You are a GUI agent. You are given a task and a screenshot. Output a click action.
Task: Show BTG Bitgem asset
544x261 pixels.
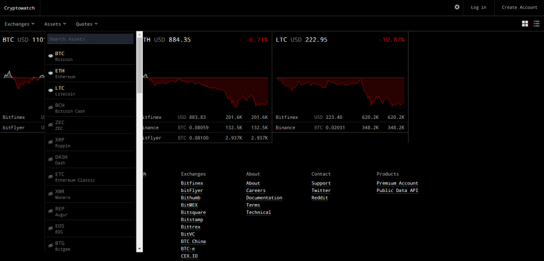click(x=50, y=246)
